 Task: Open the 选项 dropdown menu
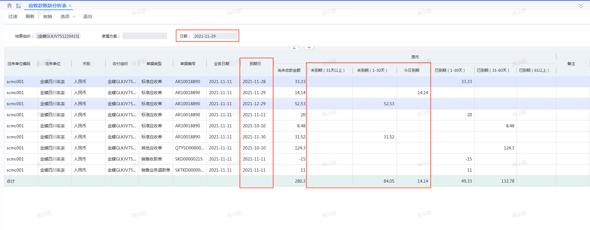tap(68, 16)
